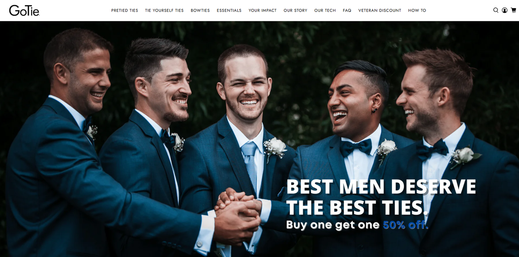Image resolution: width=519 pixels, height=257 pixels.
Task: Open the Essentials menu item
Action: click(229, 10)
